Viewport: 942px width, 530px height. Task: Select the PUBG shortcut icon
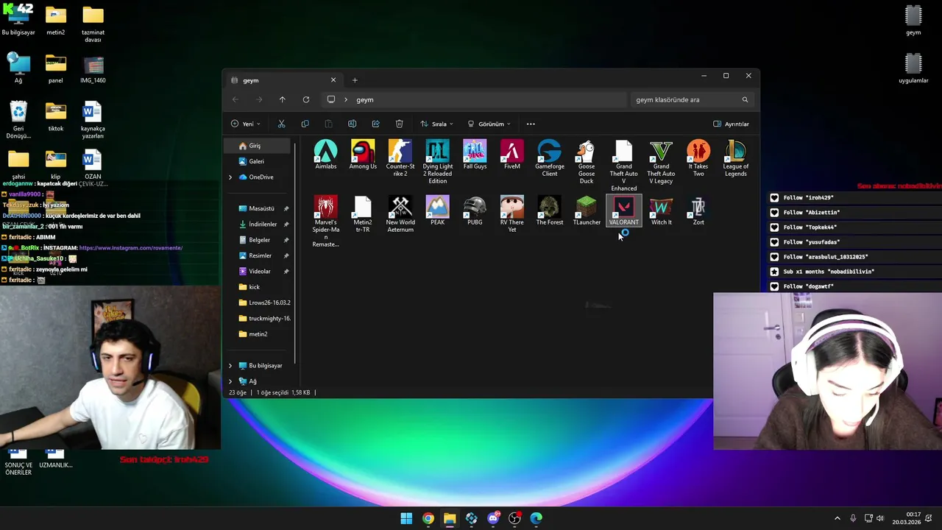pyautogui.click(x=475, y=211)
